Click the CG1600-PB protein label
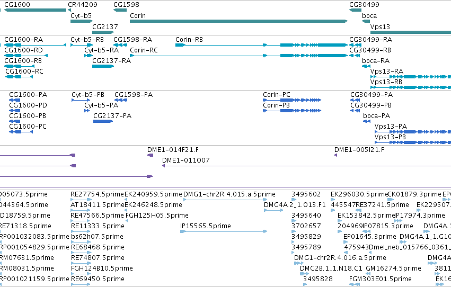This screenshot has width=451, height=287. [x=28, y=116]
